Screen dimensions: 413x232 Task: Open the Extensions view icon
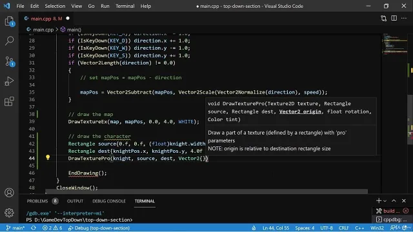(x=10, y=101)
